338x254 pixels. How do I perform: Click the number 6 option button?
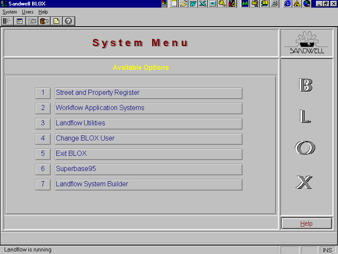click(x=43, y=169)
